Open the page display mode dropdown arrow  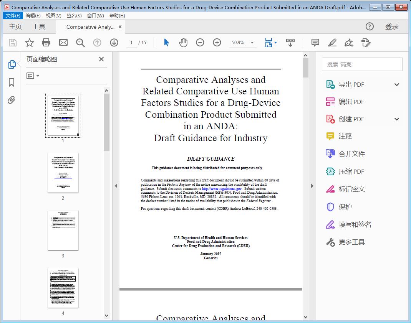click(275, 43)
